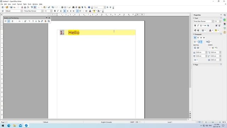Screen dimensions: 227x128
Task: Open the Format menu
Action: click(x=20, y=4)
